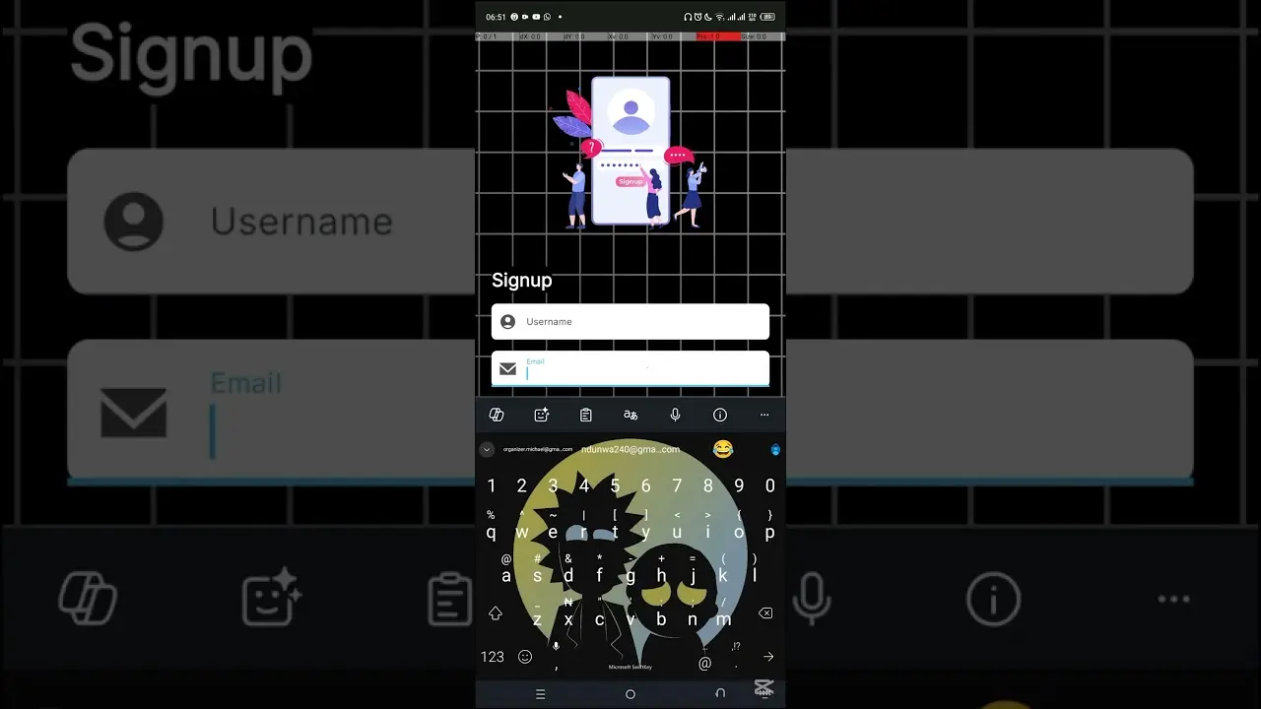Image resolution: width=1261 pixels, height=709 pixels.
Task: Tap the backspace key icon
Action: pos(765,613)
